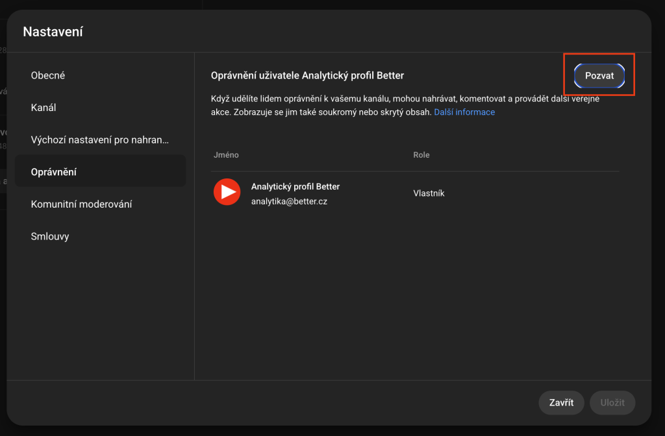Follow the Další informace link
The height and width of the screenshot is (436, 665).
point(464,112)
